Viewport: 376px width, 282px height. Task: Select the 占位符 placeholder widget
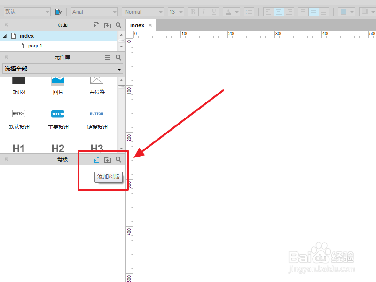click(x=97, y=86)
